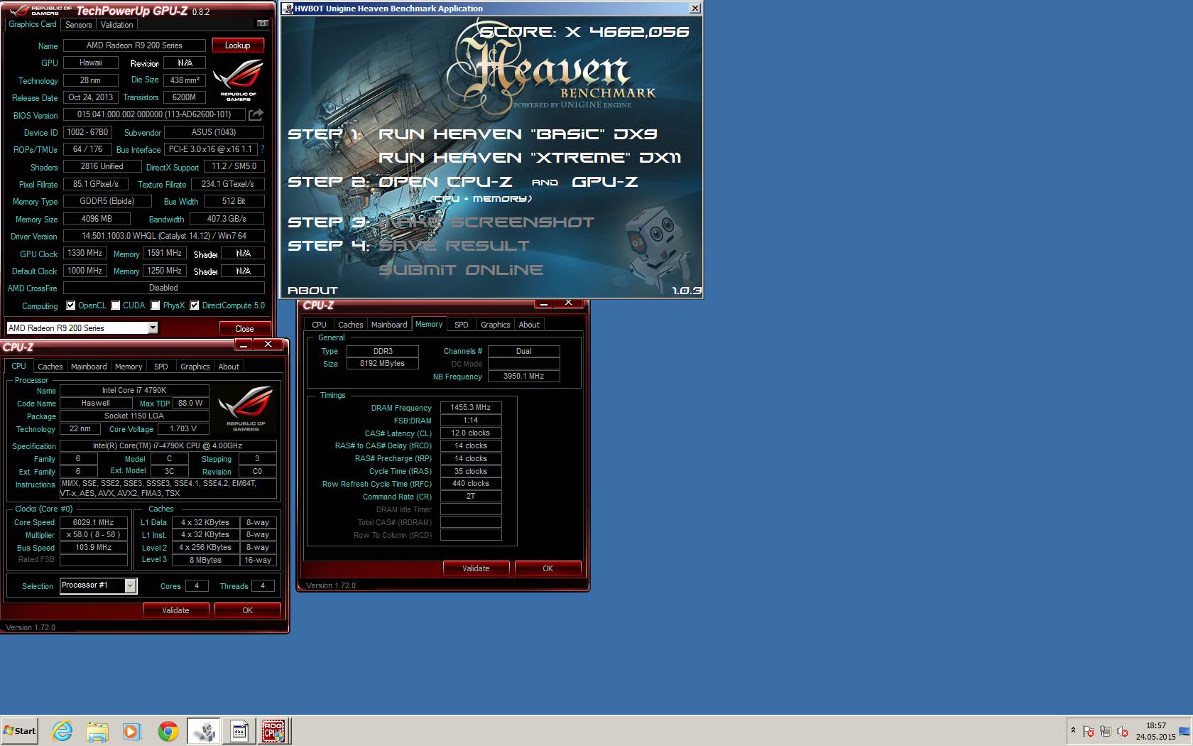Click Validate in memory CPU-Z window
Viewport: 1193px width, 746px height.
tap(476, 568)
